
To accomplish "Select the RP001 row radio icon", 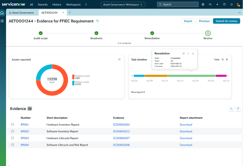I will click(x=13, y=124).
